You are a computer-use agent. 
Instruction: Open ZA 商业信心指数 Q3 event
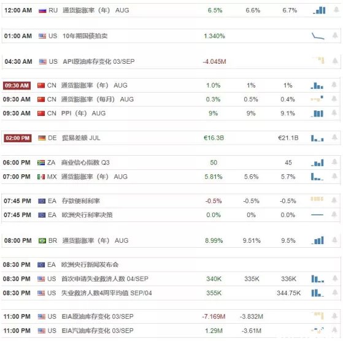pyautogui.click(x=85, y=163)
